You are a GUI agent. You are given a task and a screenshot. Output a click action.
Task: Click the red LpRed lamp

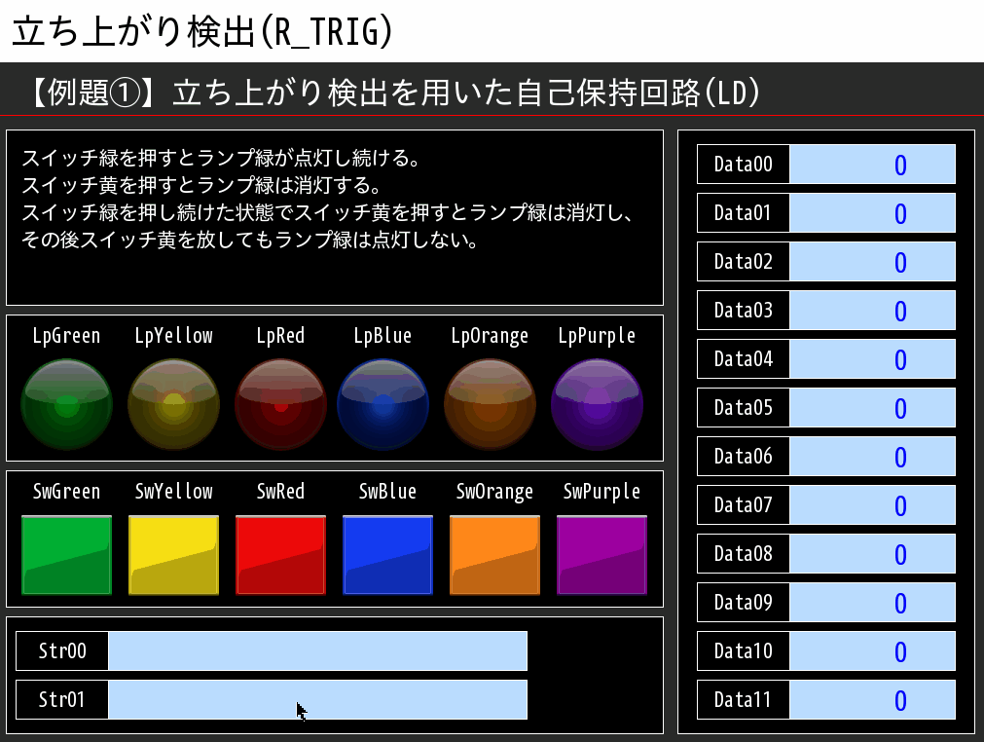tap(280, 404)
